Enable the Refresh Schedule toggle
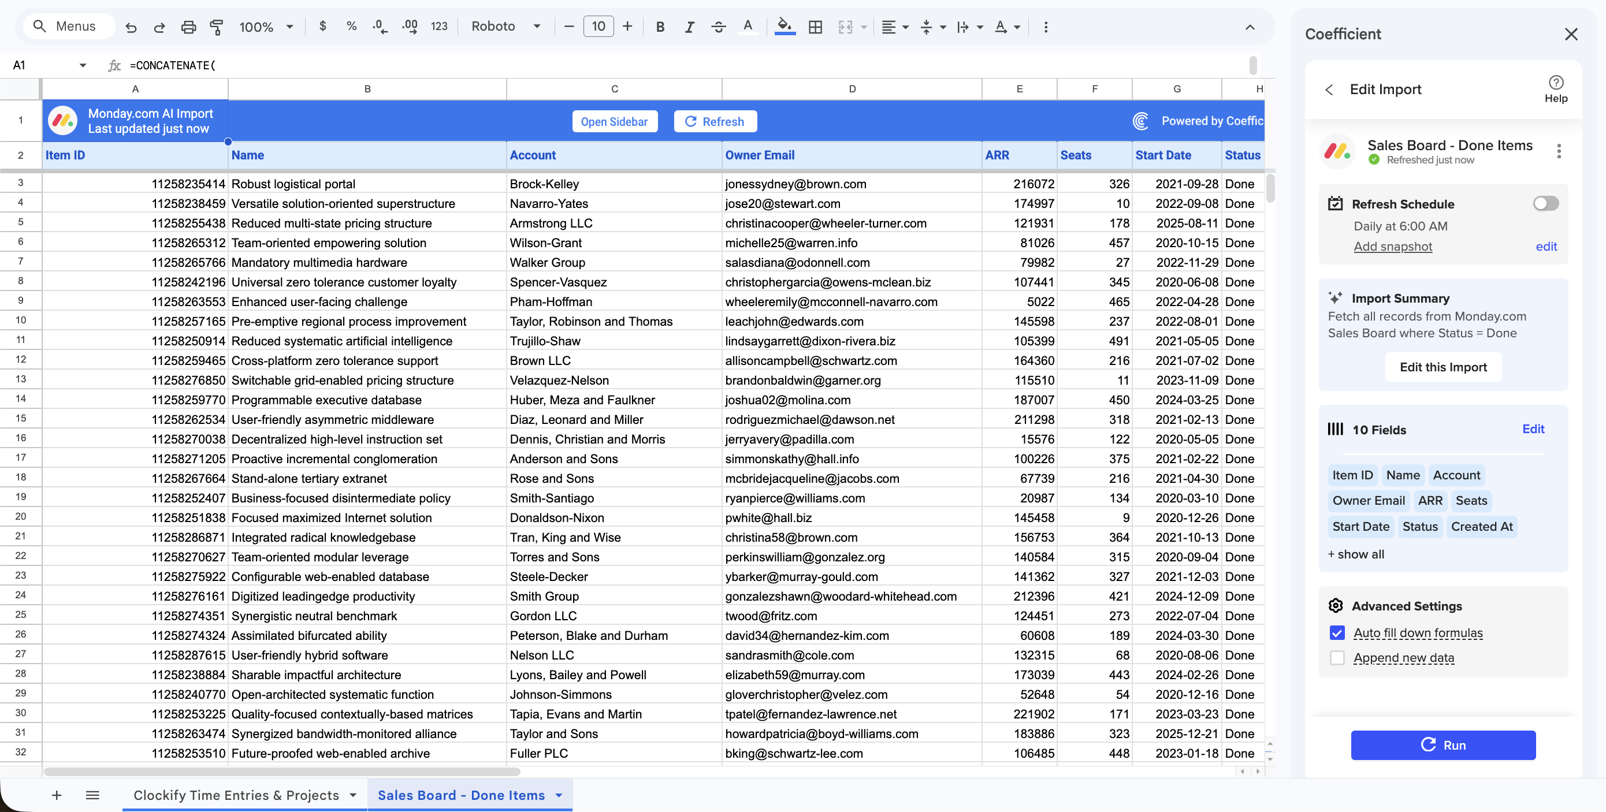The width and height of the screenshot is (1606, 812). point(1545,204)
